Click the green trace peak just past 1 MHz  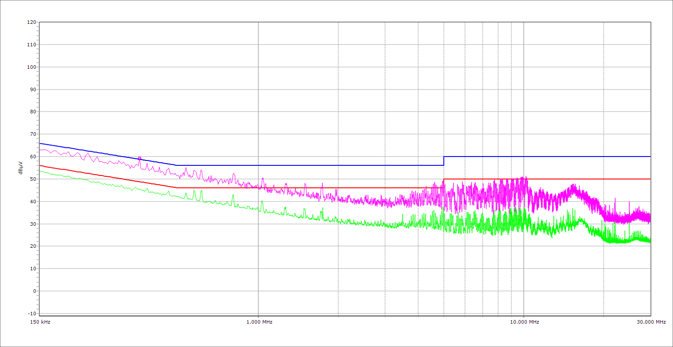[x=262, y=201]
